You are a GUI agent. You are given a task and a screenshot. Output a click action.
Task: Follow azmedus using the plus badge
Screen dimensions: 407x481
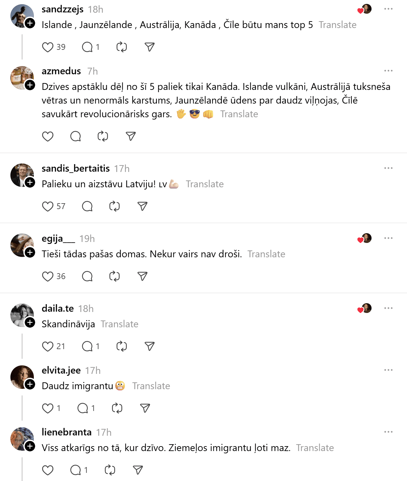click(30, 85)
